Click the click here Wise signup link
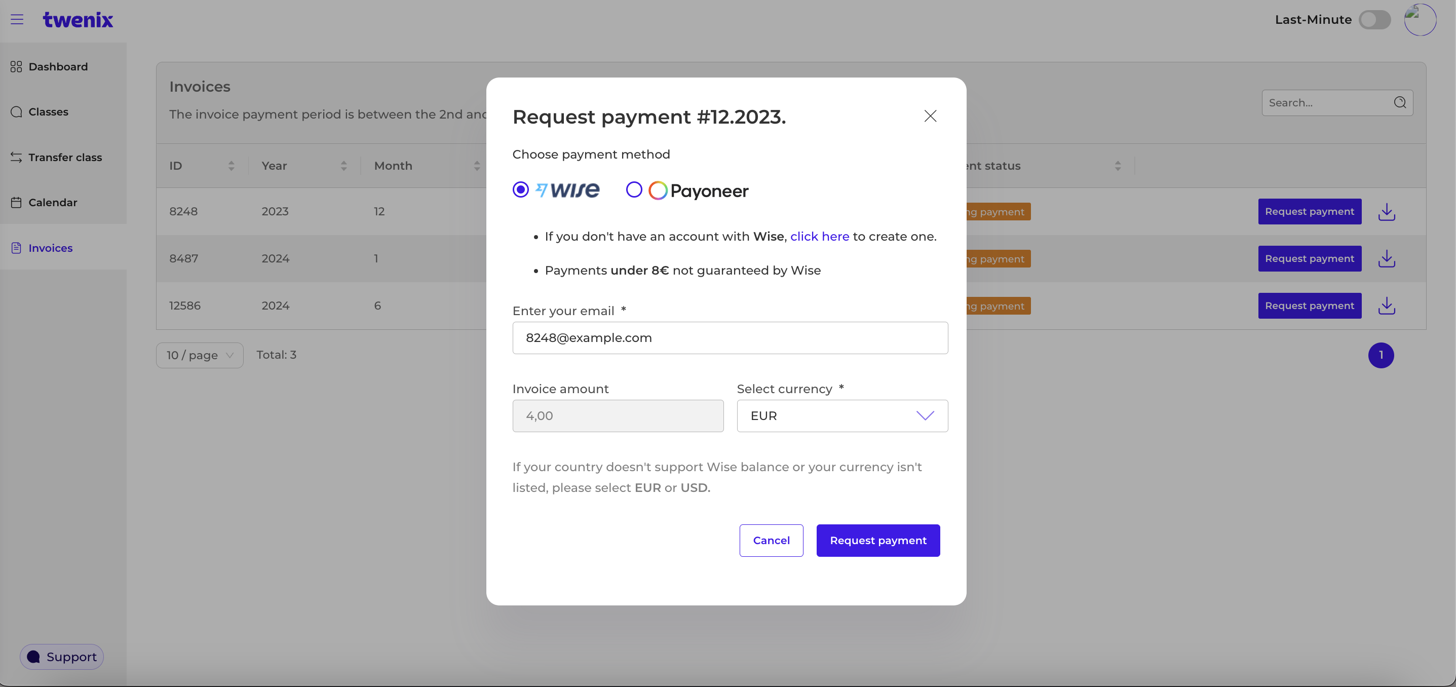1456x687 pixels. coord(820,237)
